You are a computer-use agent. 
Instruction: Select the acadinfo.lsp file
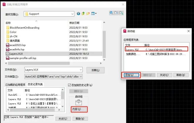pos(15,49)
